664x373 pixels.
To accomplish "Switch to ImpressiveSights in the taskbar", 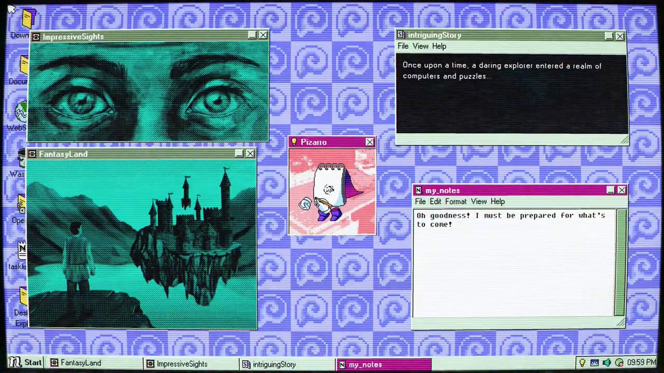I will click(x=190, y=364).
